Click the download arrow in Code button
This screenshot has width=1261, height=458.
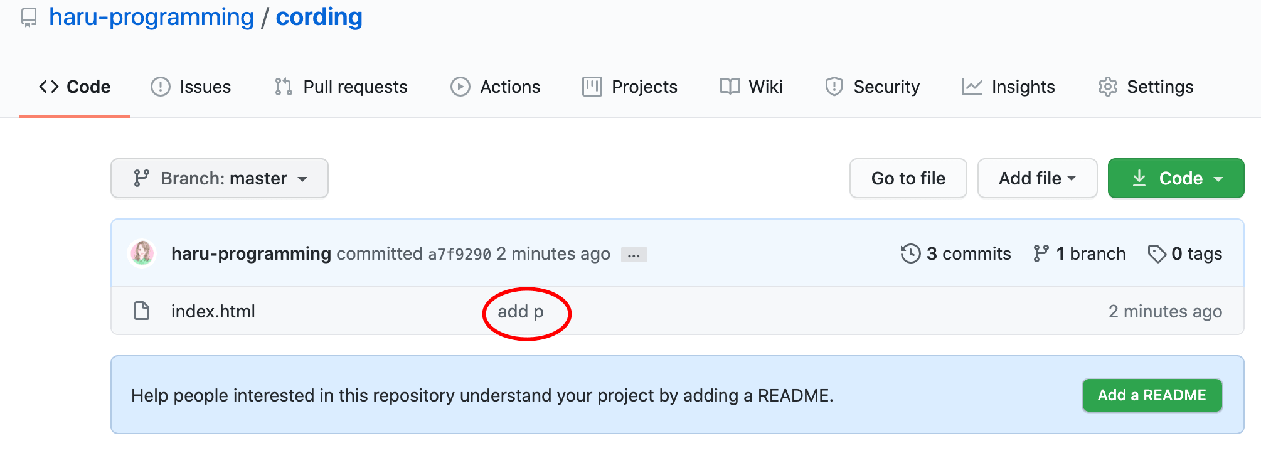[x=1141, y=178]
